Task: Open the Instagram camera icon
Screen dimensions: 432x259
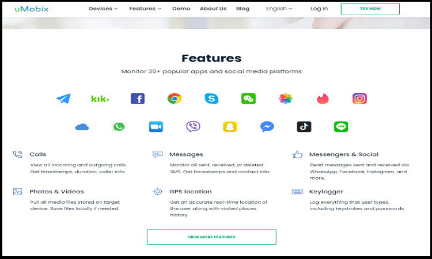Action: click(x=359, y=98)
